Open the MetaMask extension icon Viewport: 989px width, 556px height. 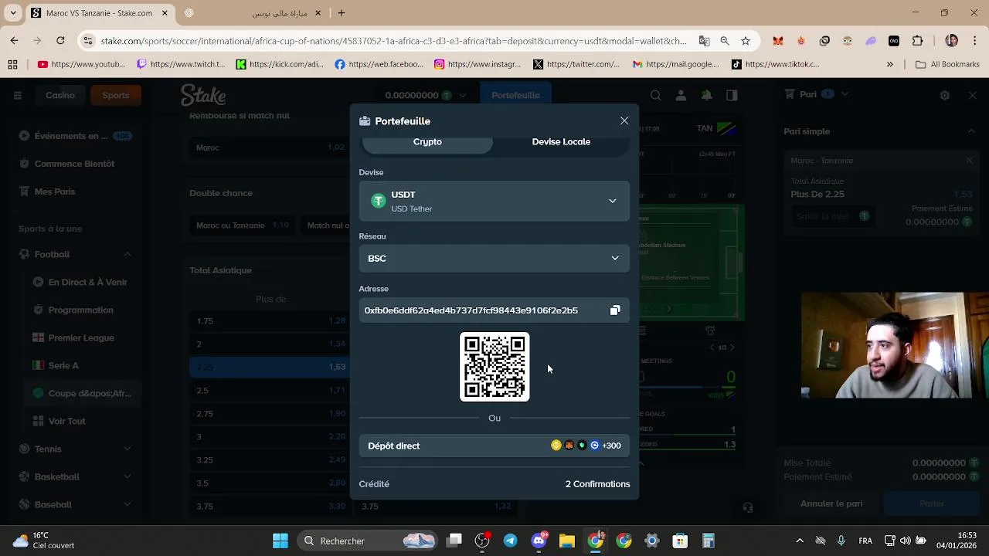[x=778, y=41]
